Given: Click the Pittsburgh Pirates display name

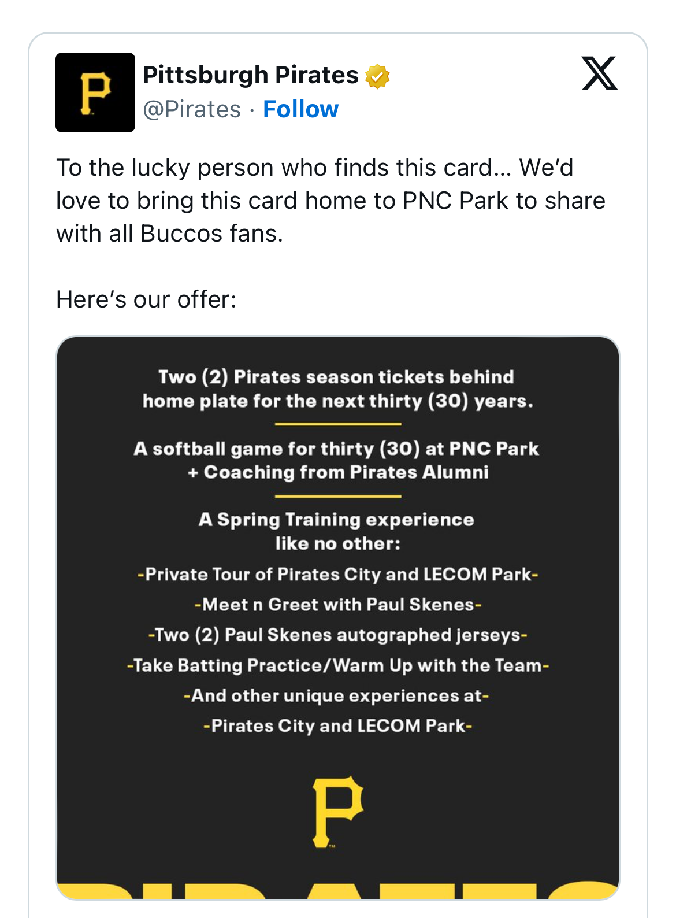Looking at the screenshot, I should point(251,75).
